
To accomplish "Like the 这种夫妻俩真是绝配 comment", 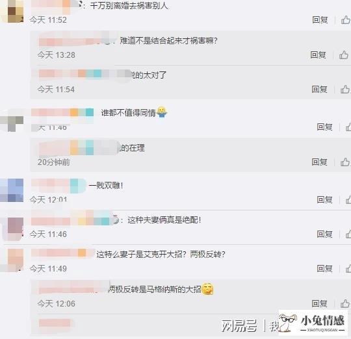I will (348, 234).
